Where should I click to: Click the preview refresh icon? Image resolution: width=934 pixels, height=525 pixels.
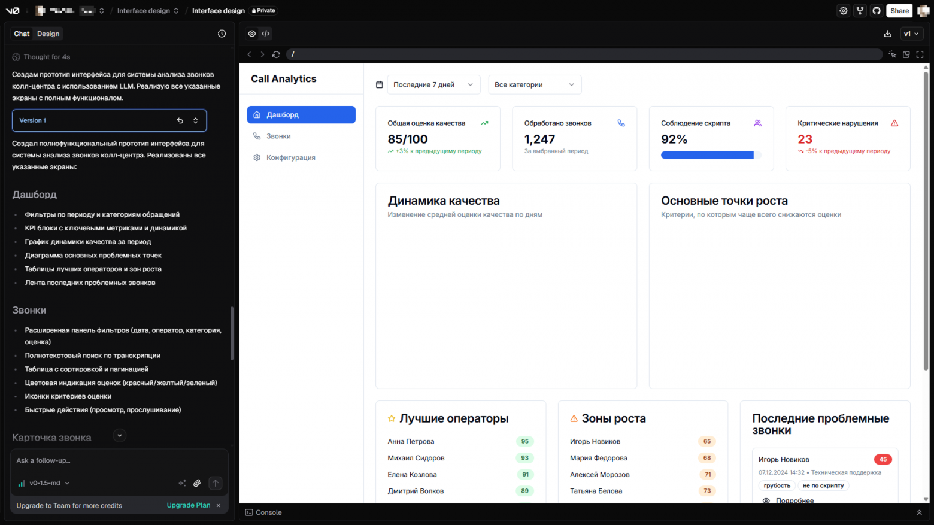tap(276, 54)
